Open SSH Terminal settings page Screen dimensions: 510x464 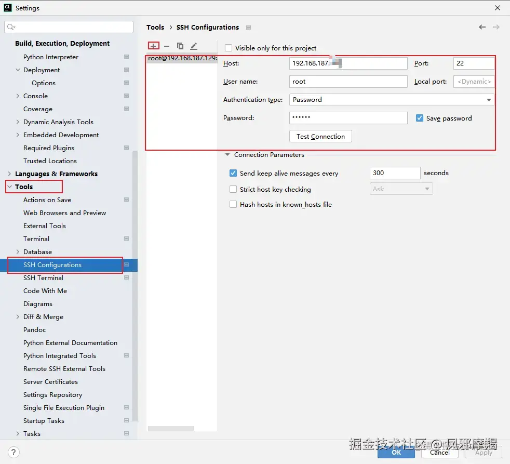(43, 277)
